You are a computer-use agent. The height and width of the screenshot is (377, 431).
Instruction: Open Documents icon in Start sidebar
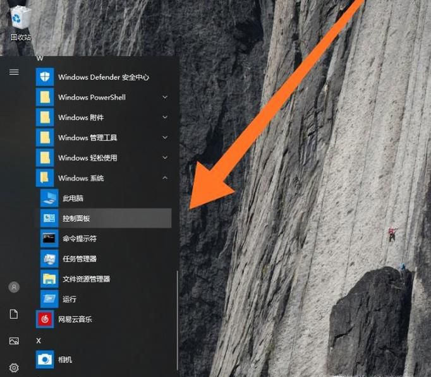14,314
